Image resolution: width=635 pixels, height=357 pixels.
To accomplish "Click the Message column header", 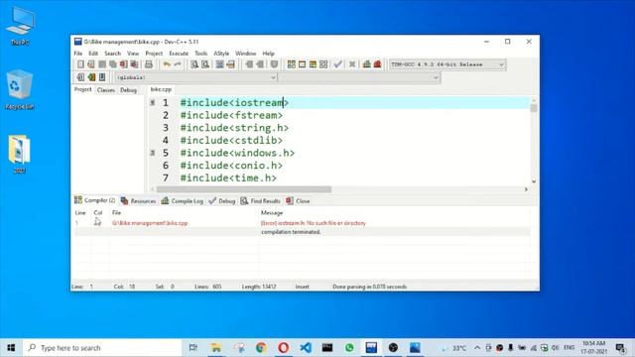I will tap(272, 212).
